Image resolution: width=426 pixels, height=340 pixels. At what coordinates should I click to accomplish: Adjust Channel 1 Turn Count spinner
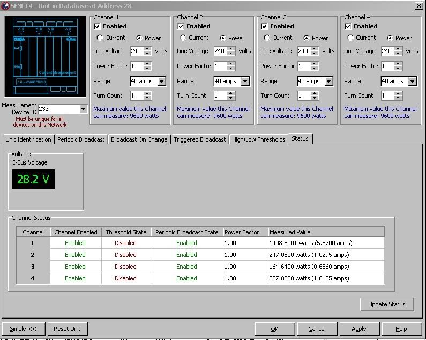[147, 96]
